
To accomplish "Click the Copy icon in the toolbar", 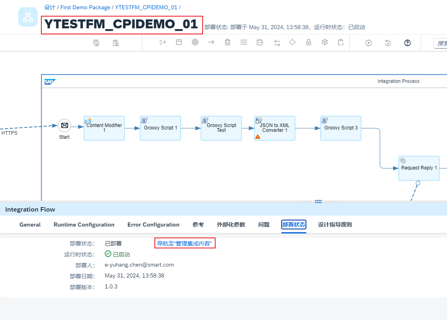I will pyautogui.click(x=96, y=42).
